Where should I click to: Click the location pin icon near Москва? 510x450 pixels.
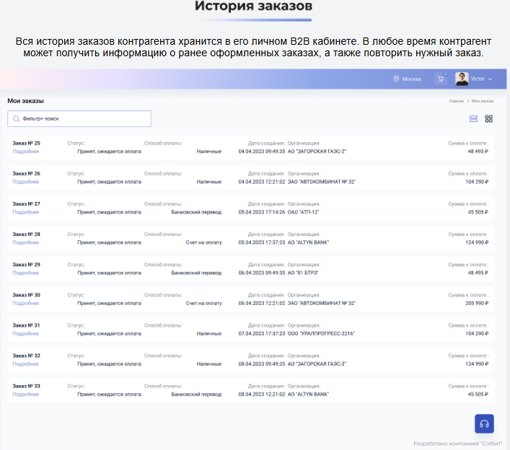[396, 79]
